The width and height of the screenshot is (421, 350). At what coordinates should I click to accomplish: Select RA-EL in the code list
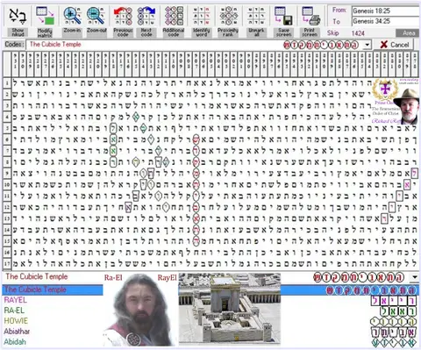[14, 311]
